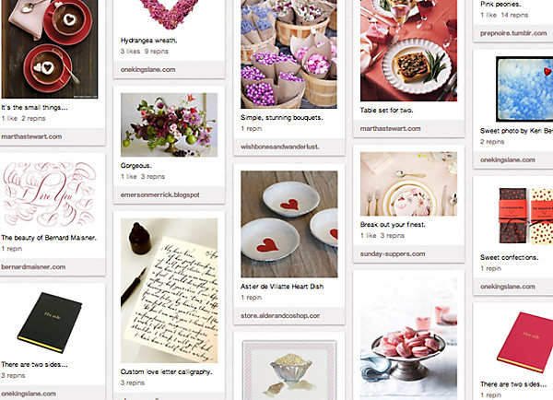Open the I Love You calligraphy image
Screen dimensions: 553x400
tap(50, 194)
